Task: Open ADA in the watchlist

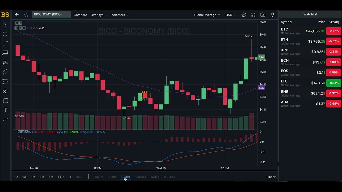Action: (x=310, y=104)
